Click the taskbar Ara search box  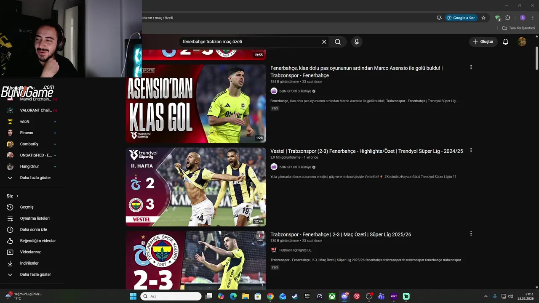171,296
